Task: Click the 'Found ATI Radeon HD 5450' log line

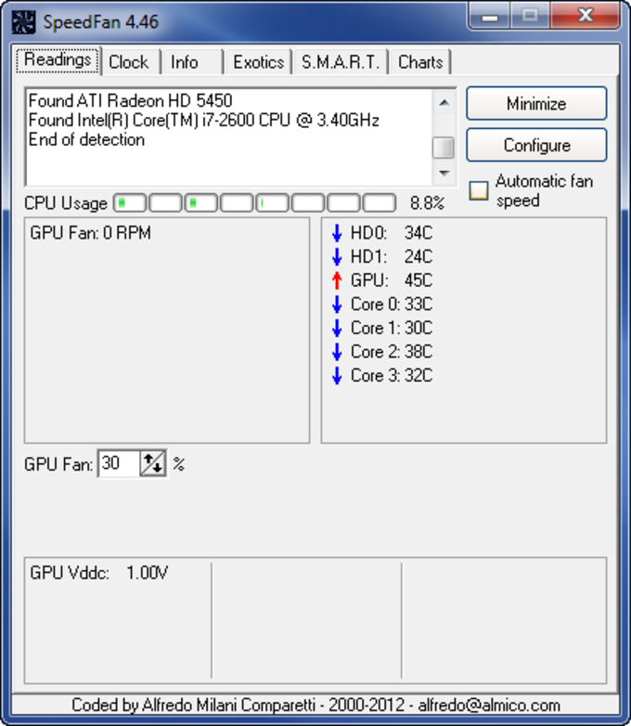Action: pyautogui.click(x=130, y=100)
